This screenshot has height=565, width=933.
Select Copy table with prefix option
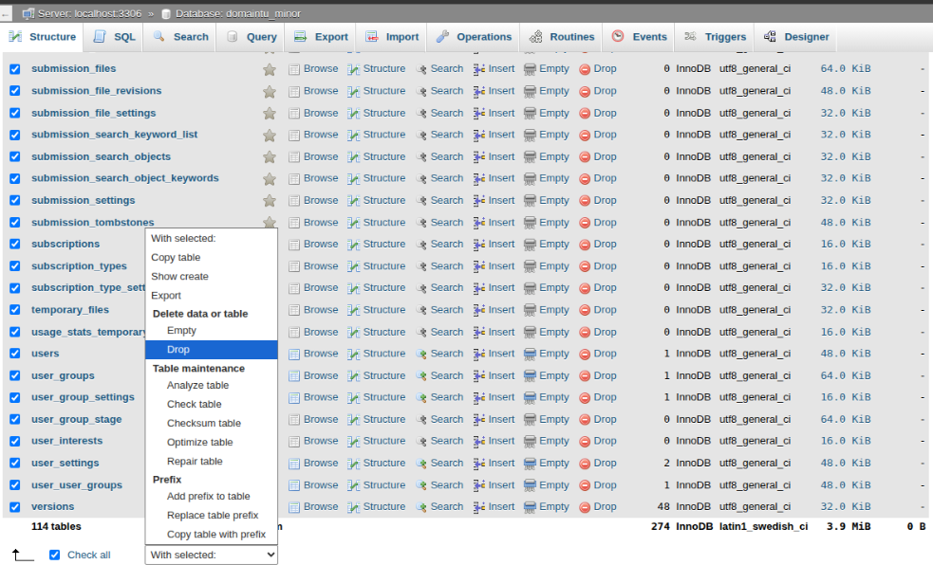click(x=212, y=534)
